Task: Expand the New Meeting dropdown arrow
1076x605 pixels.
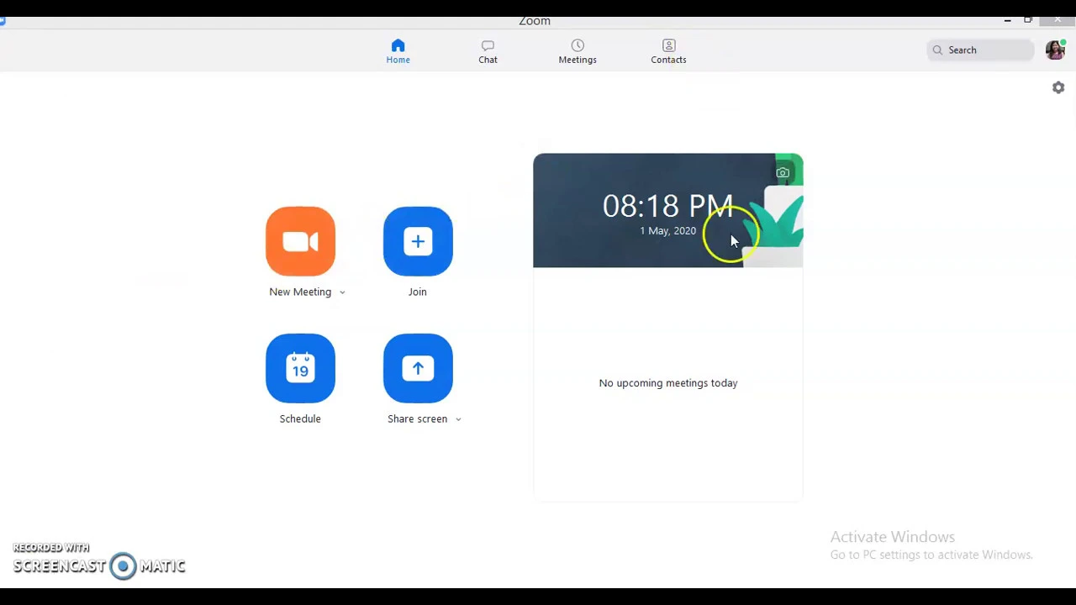Action: pos(341,292)
